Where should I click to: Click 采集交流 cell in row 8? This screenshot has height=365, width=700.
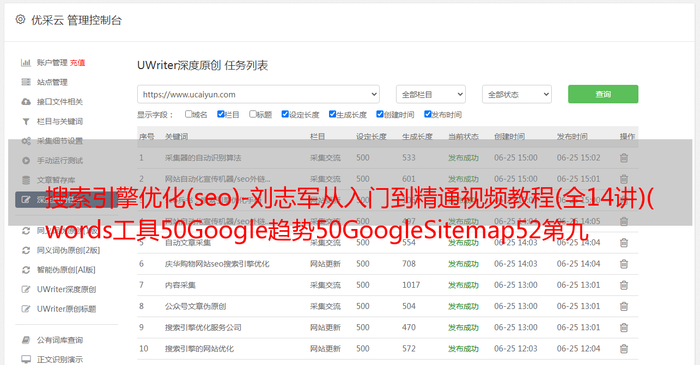point(325,306)
